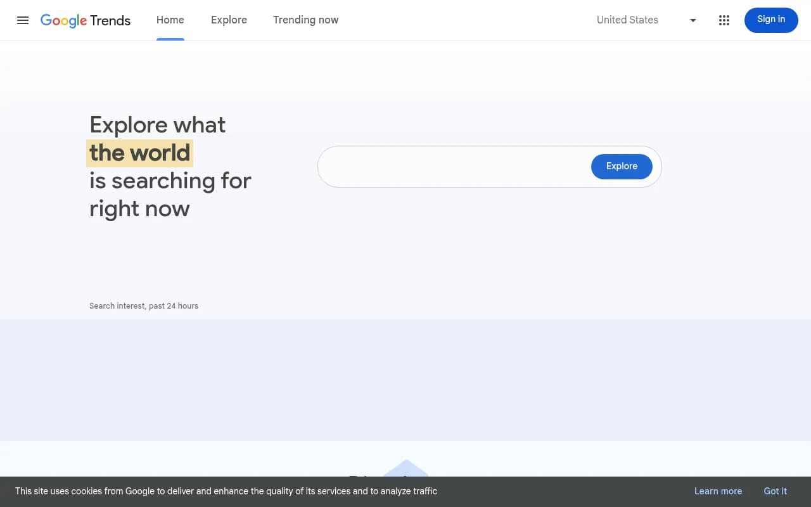The height and width of the screenshot is (507, 811).
Task: Open the country selector dropdown arrow
Action: [693, 20]
